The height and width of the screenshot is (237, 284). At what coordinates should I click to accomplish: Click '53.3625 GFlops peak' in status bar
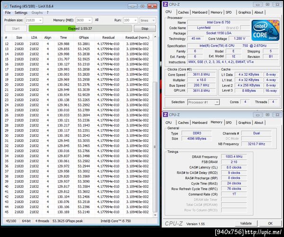[x=68, y=221]
